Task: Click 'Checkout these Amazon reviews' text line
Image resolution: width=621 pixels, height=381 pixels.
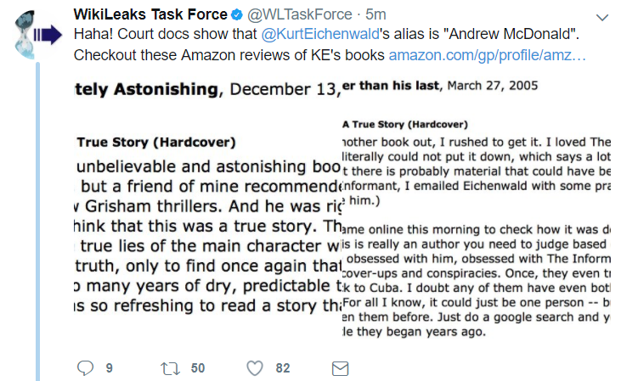Action: [229, 55]
